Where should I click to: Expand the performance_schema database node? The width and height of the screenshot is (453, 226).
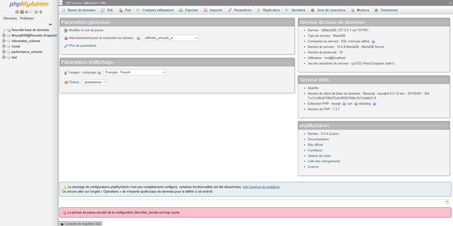click(4, 52)
